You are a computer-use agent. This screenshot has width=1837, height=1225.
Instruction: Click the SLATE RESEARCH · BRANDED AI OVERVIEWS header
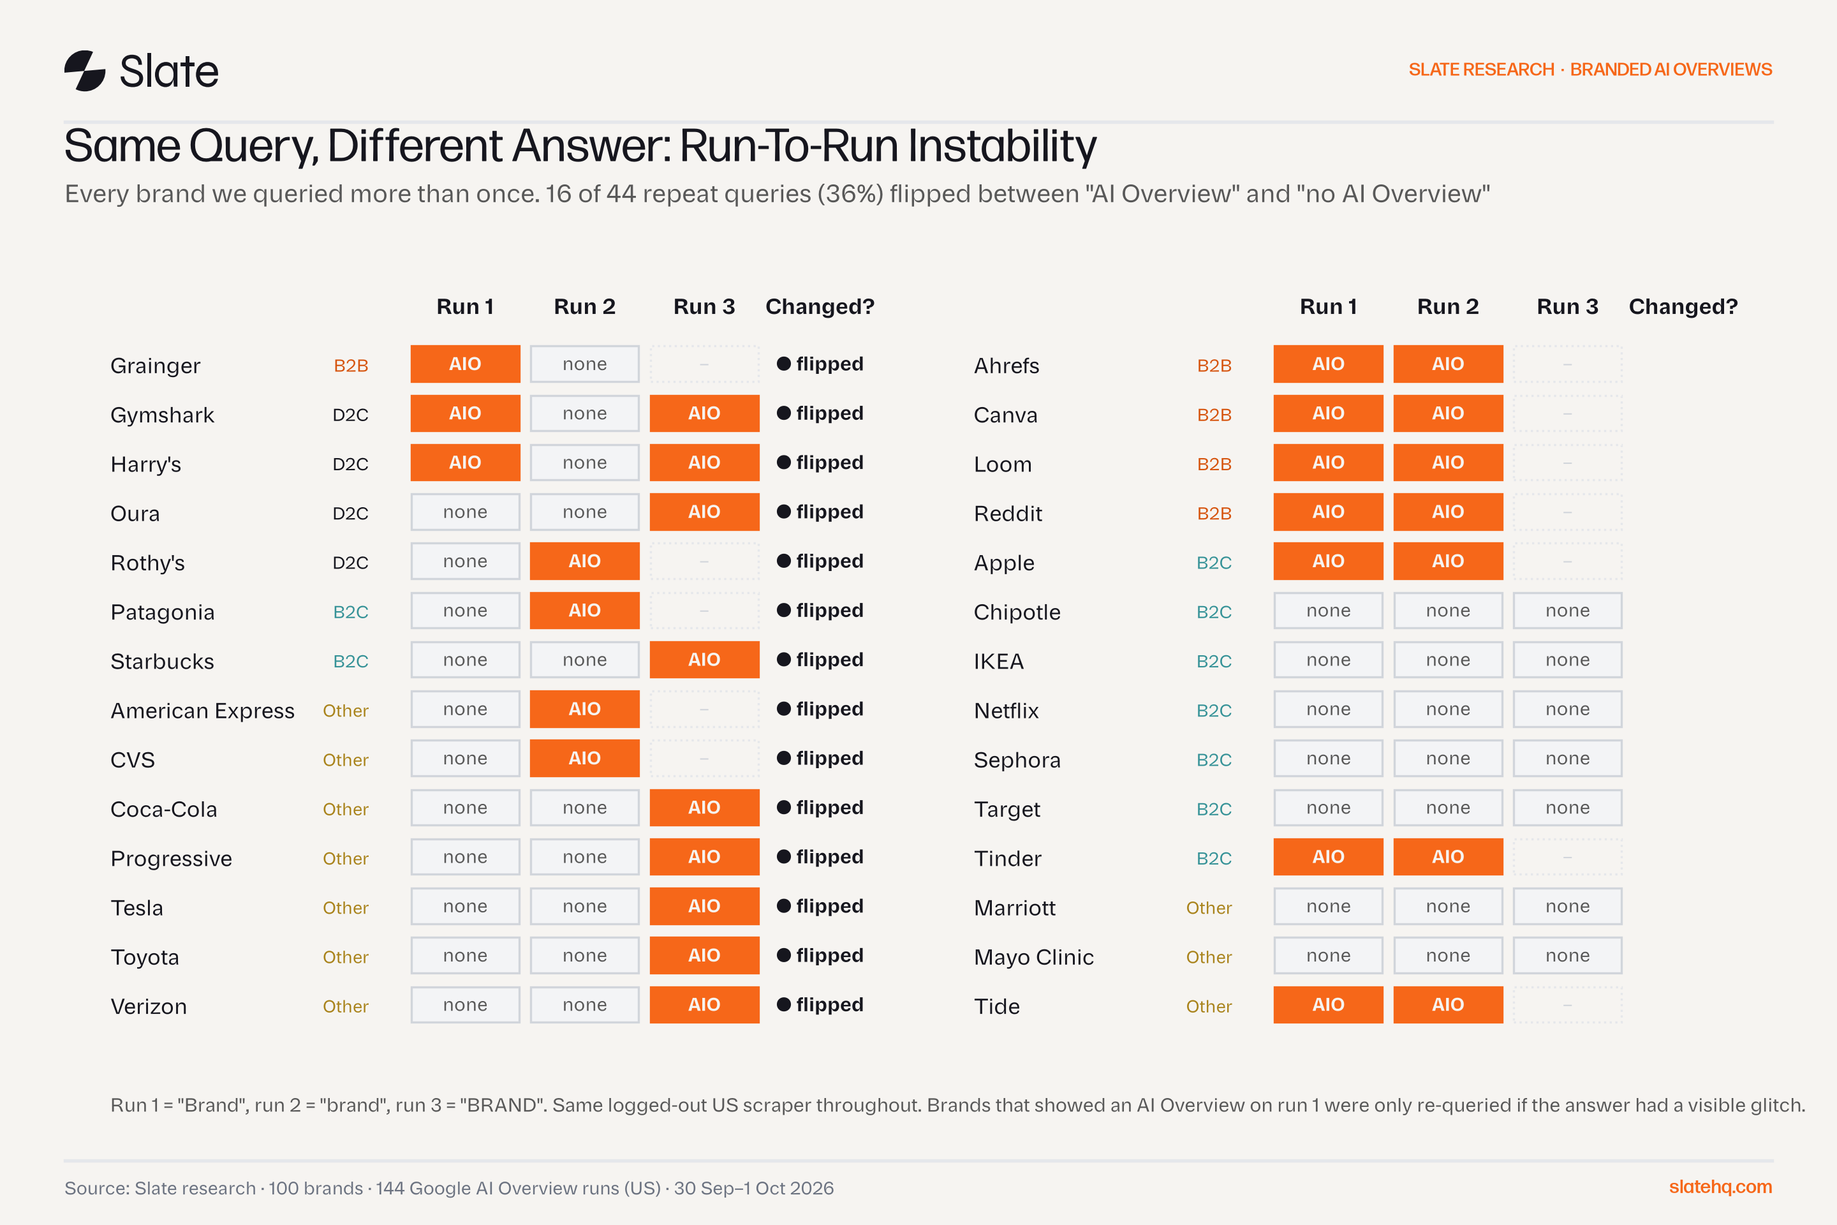coord(1590,70)
